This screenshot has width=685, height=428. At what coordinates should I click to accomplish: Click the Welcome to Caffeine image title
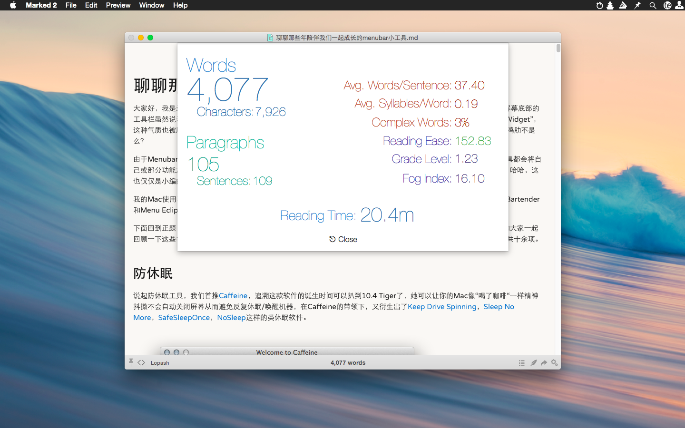point(287,352)
